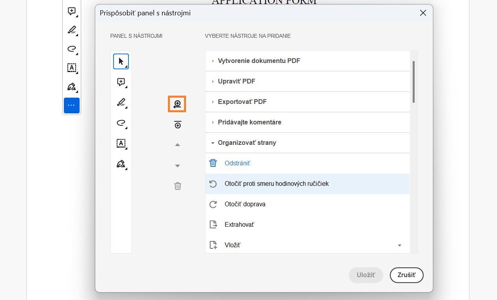Select the freehand draw tool in dialog panel
This screenshot has width=497, height=300.
121,123
